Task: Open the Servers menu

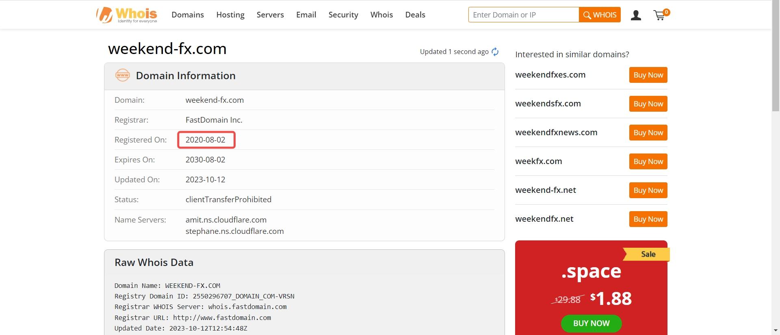Action: (270, 15)
